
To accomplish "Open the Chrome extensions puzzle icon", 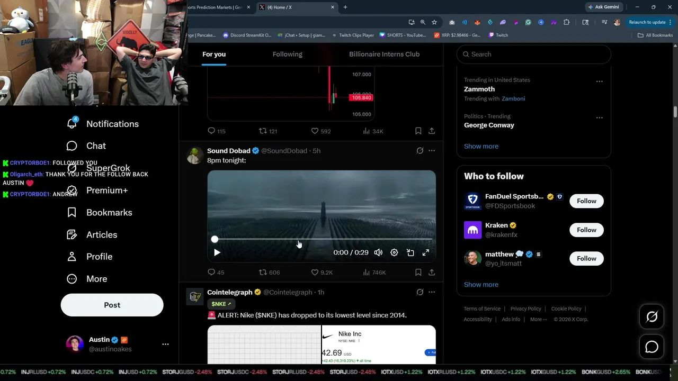I will (x=567, y=22).
